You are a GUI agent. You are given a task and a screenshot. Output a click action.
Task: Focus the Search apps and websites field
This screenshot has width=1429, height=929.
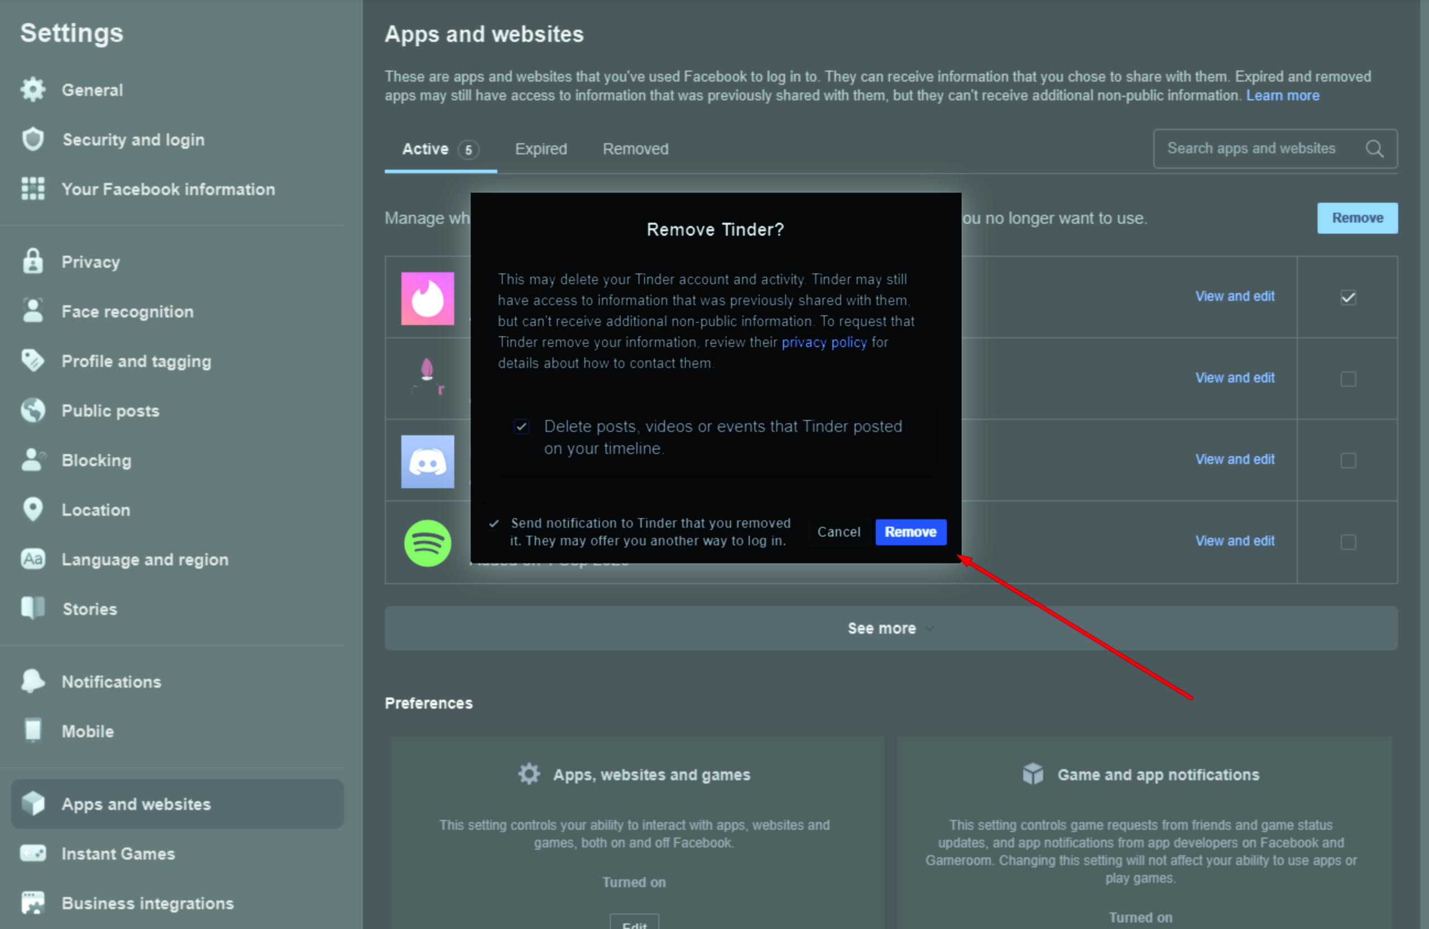(1275, 148)
